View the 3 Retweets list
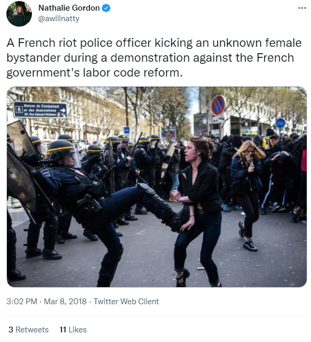This screenshot has width=311, height=342. (x=29, y=330)
